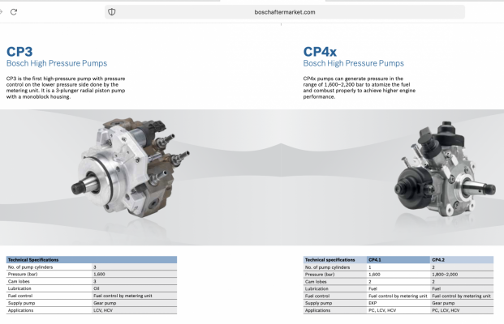Click the Bosch High Pressure Pumps subtitle under CP4x
The width and height of the screenshot is (504, 324).
click(x=353, y=63)
